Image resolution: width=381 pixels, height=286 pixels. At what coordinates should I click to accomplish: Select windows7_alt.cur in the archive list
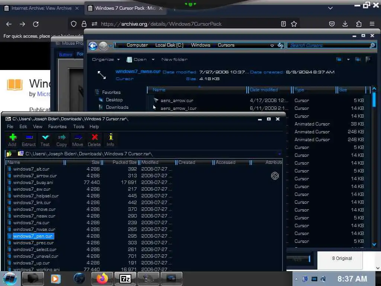coord(31,169)
